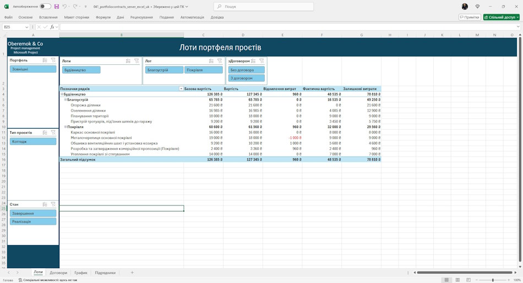Click the diamond premium icon

point(478,7)
